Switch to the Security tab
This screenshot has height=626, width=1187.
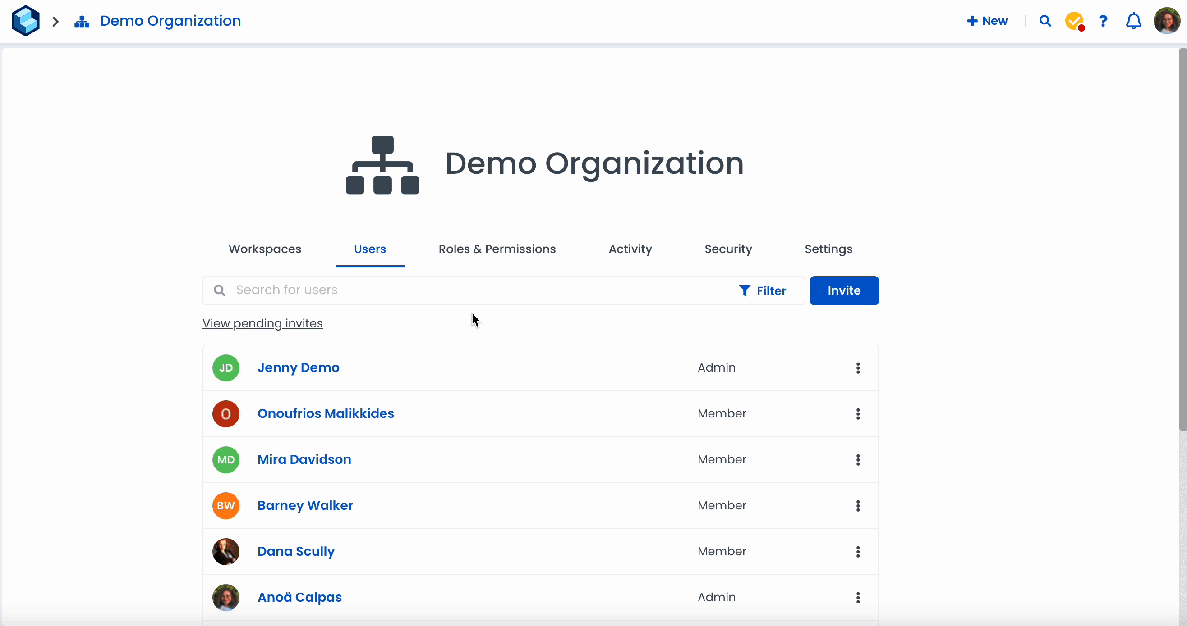pyautogui.click(x=727, y=249)
